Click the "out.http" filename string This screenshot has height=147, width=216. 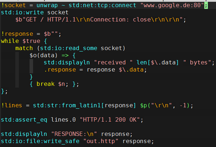click(x=101, y=141)
